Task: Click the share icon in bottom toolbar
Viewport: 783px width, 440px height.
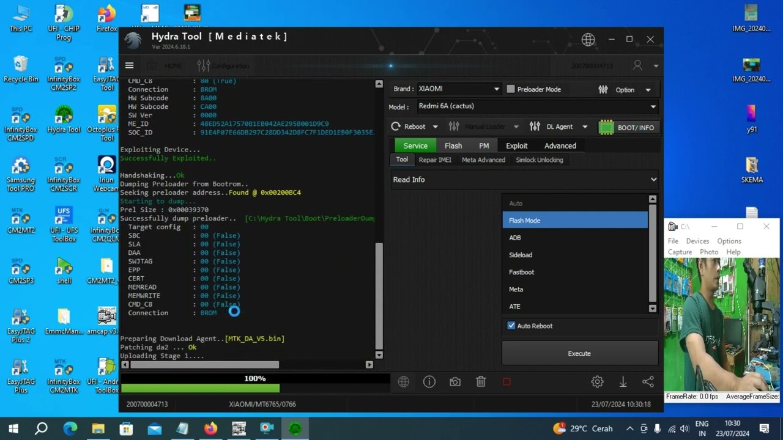Action: 648,382
